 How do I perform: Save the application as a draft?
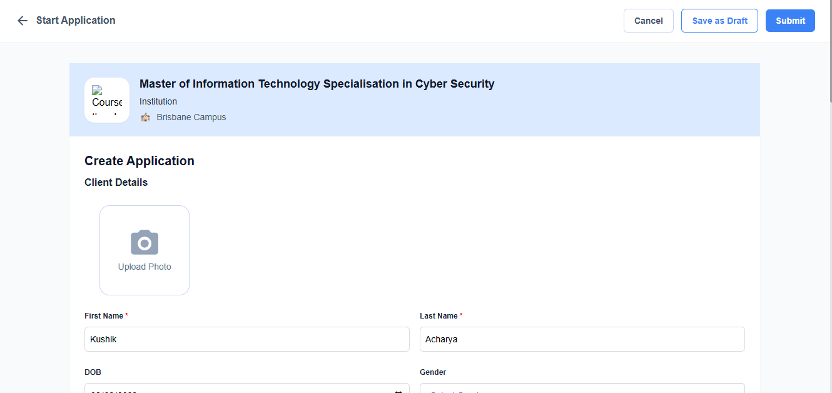719,21
